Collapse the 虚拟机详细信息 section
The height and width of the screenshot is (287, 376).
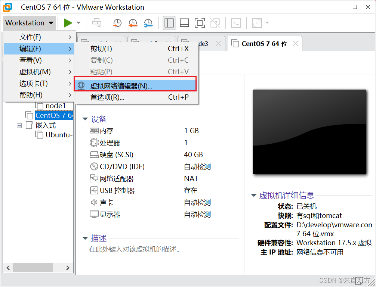point(254,195)
